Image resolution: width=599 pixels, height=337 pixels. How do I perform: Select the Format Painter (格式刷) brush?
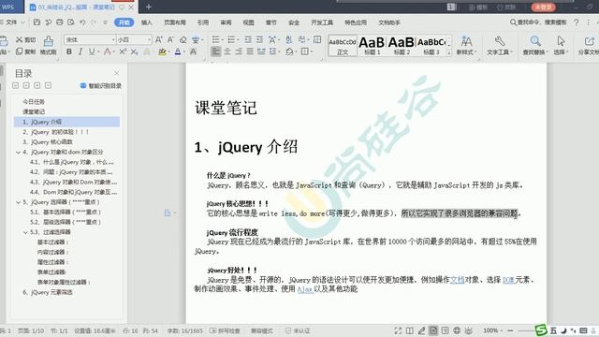(x=48, y=45)
